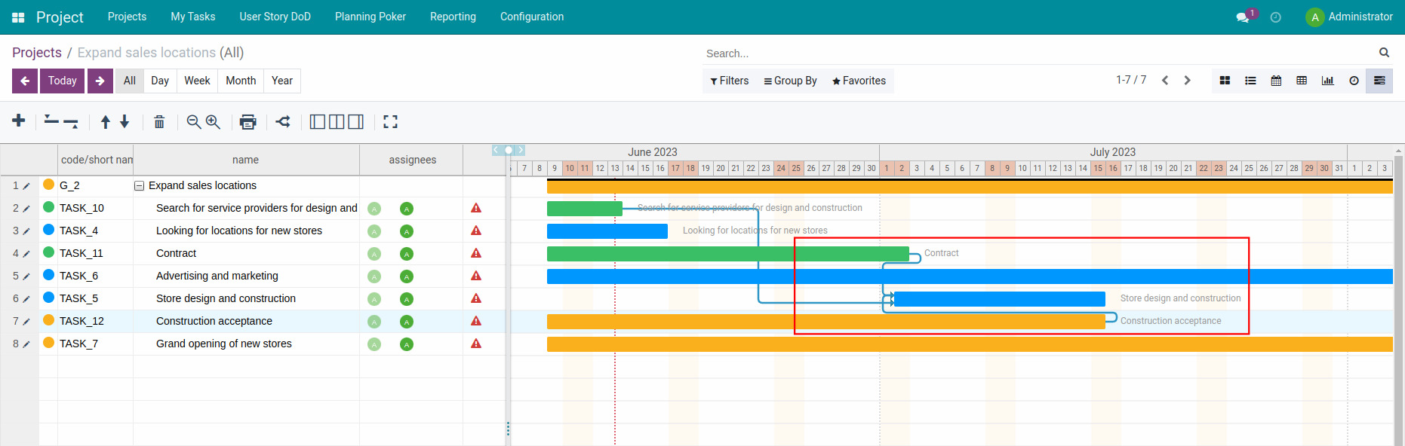The height and width of the screenshot is (446, 1405).
Task: Open Filters dropdown
Action: (x=730, y=81)
